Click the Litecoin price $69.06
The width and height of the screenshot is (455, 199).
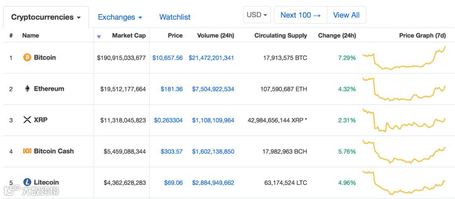point(173,183)
